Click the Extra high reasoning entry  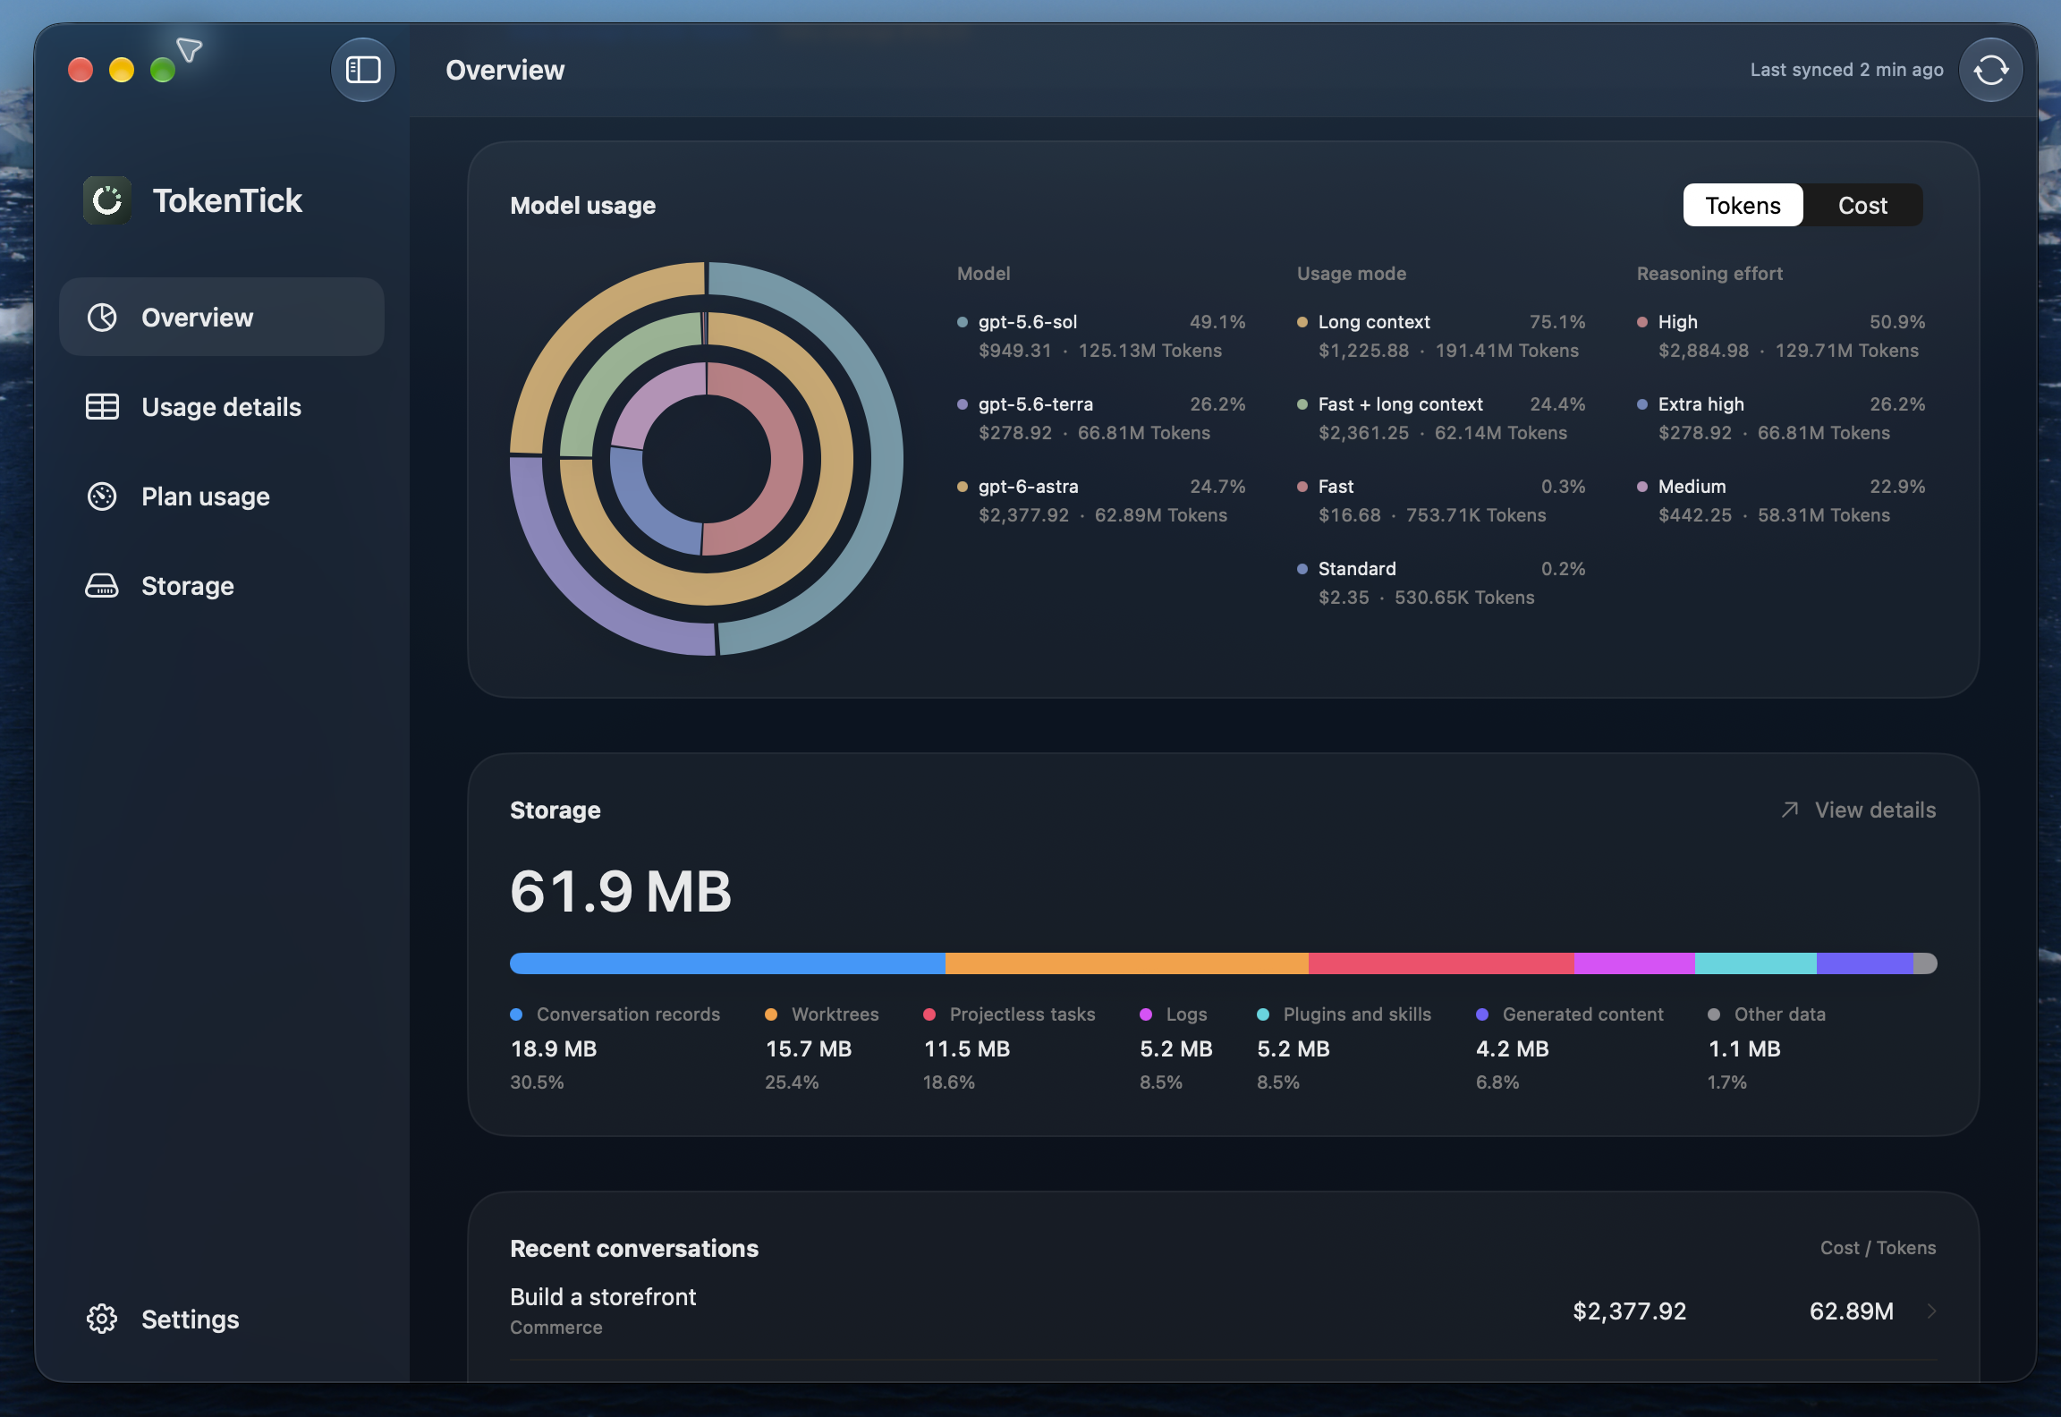coord(1781,419)
